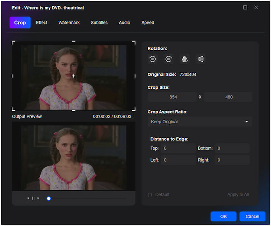The image size is (271, 226).
Task: Jump to previous frame in playback controls
Action: coord(28,198)
